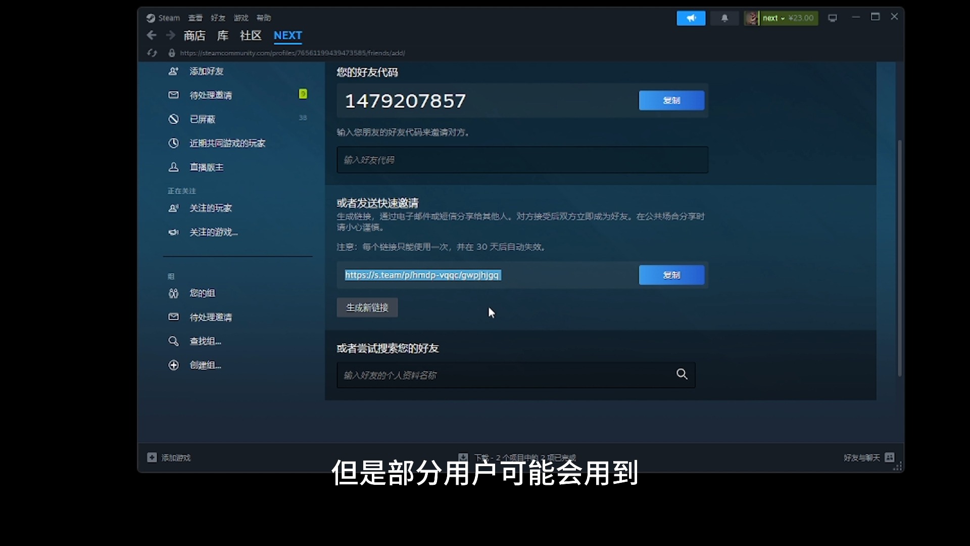Open 好友与聊天 at bottom right
The width and height of the screenshot is (970, 546).
coord(869,458)
